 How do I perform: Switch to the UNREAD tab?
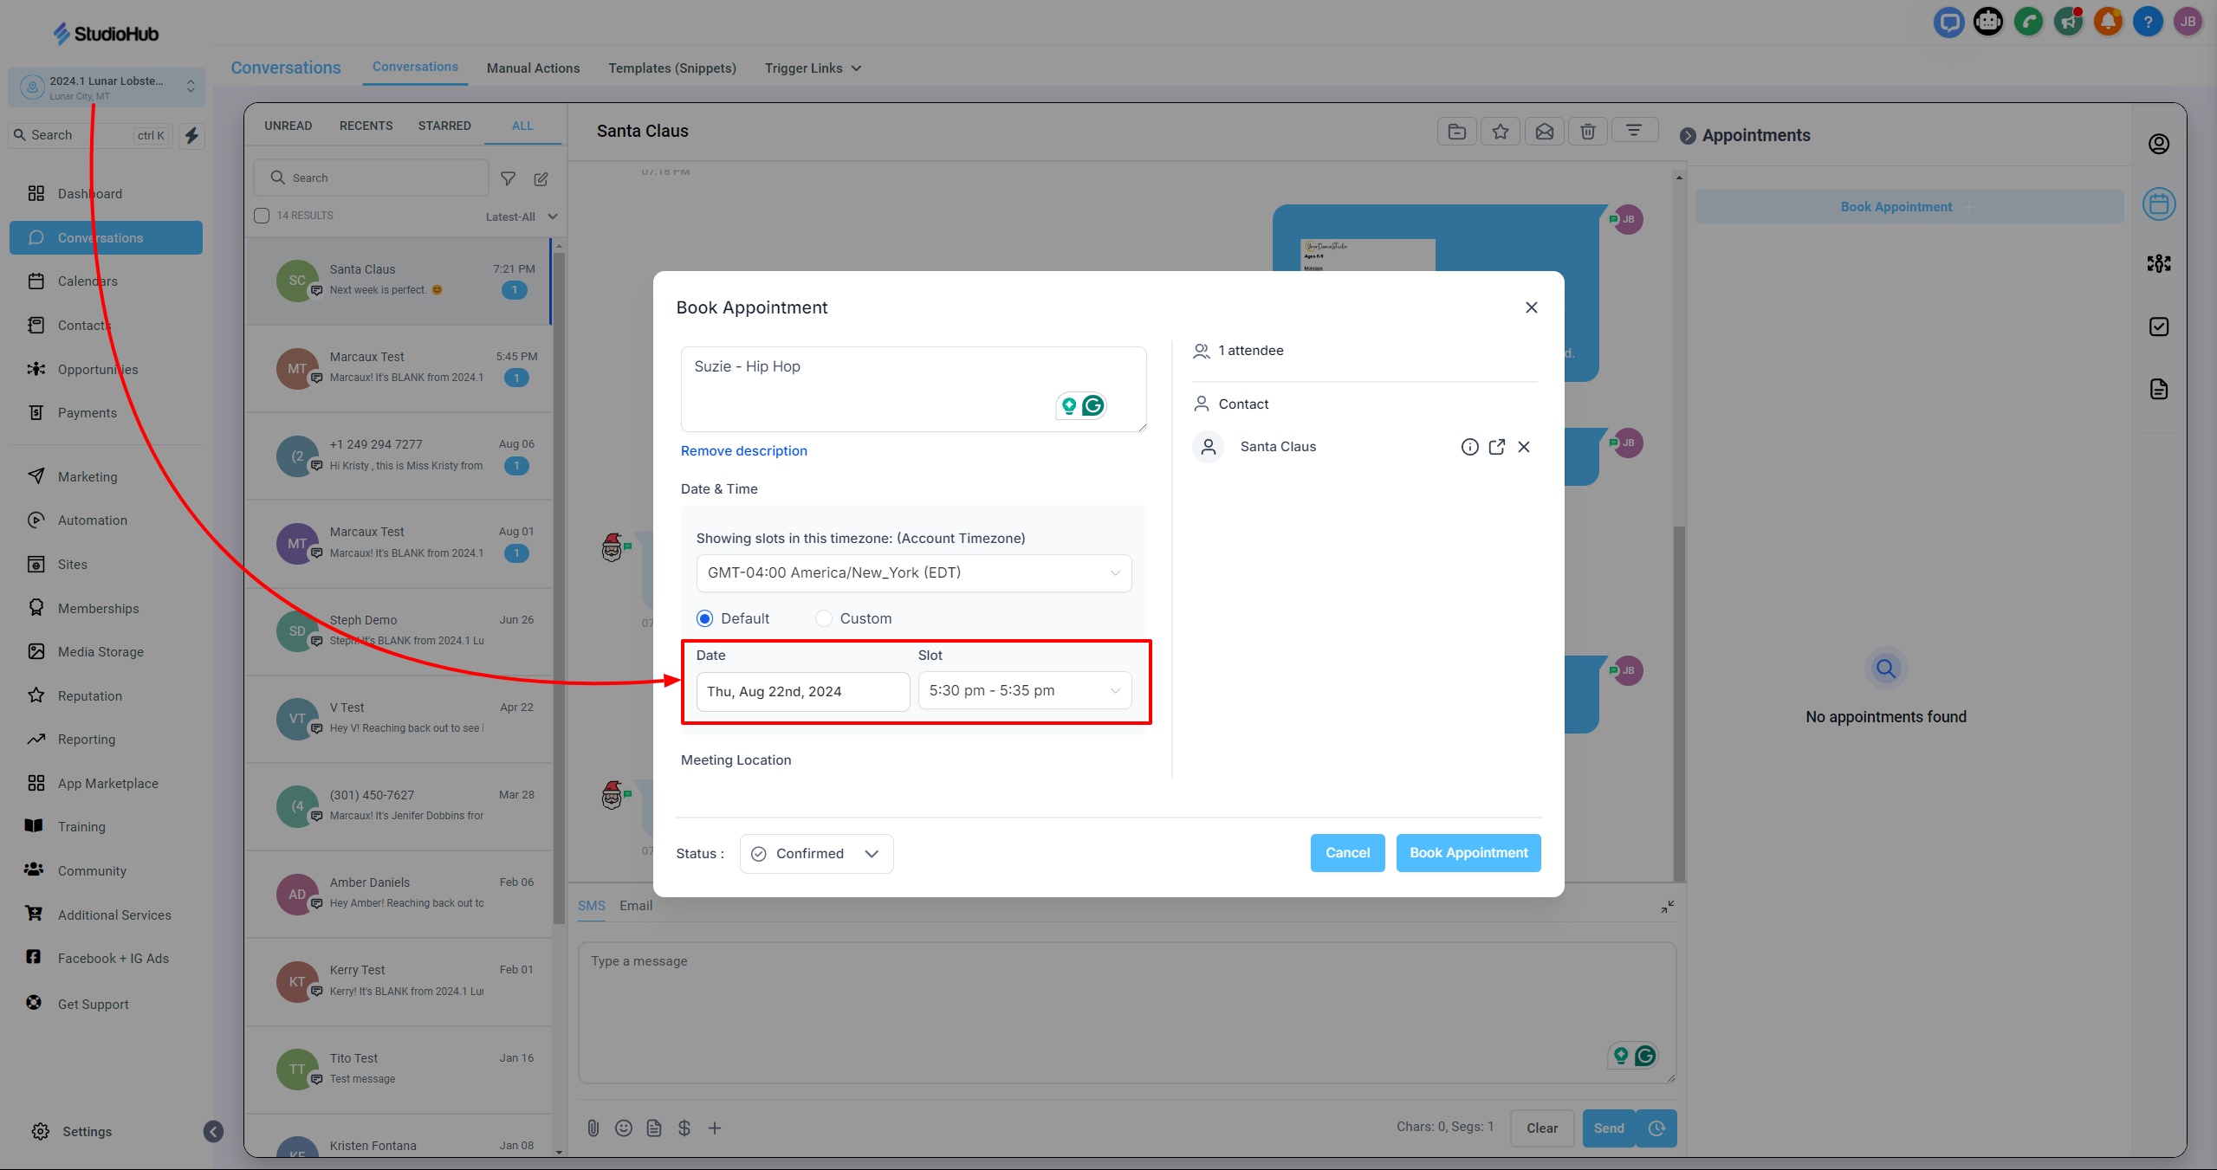coord(288,126)
